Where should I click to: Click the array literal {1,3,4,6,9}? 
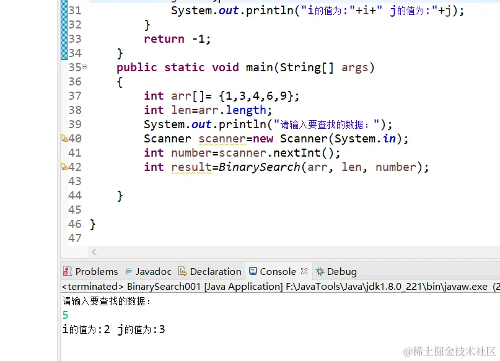256,96
